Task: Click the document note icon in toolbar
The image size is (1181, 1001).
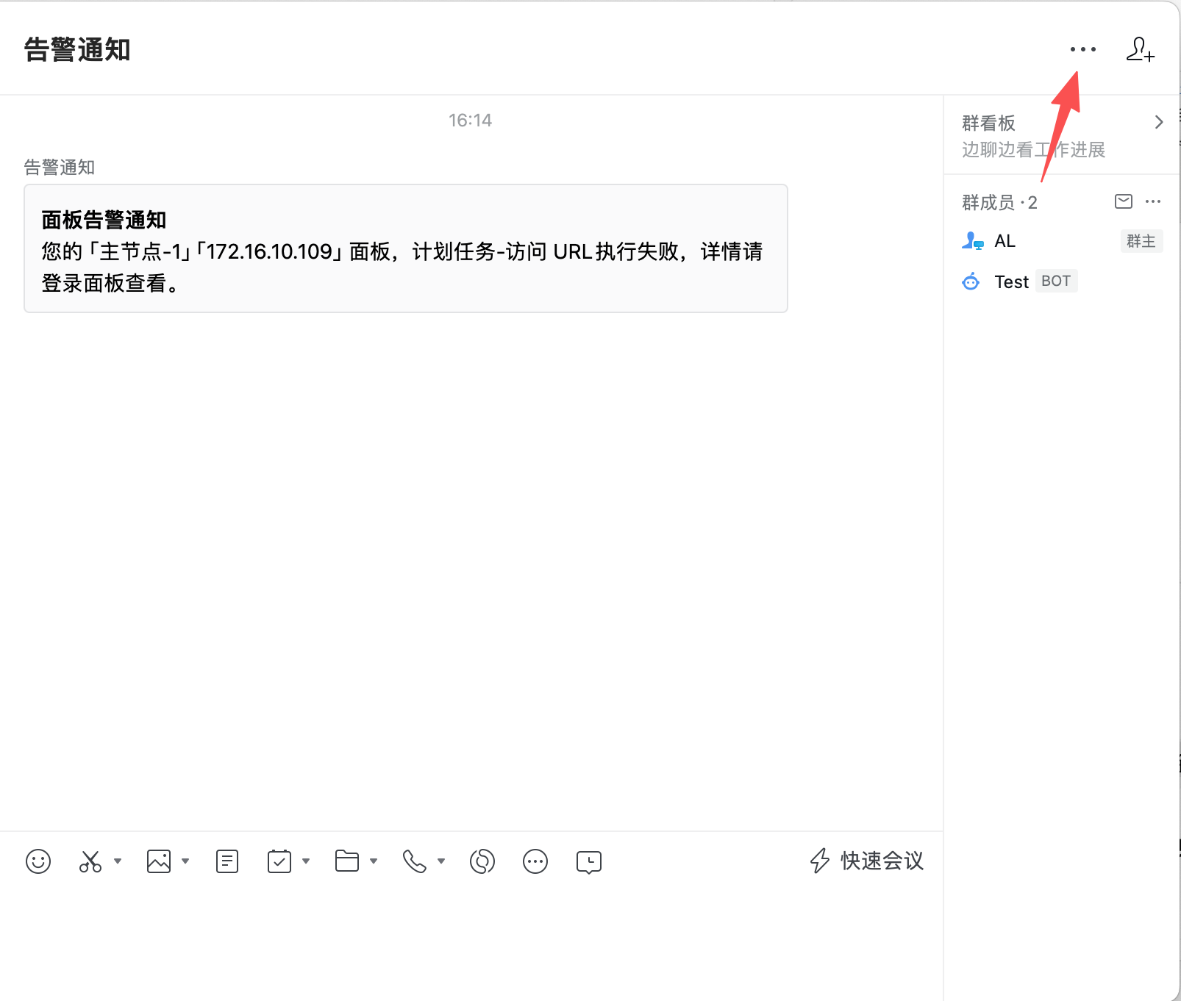Action: [227, 861]
